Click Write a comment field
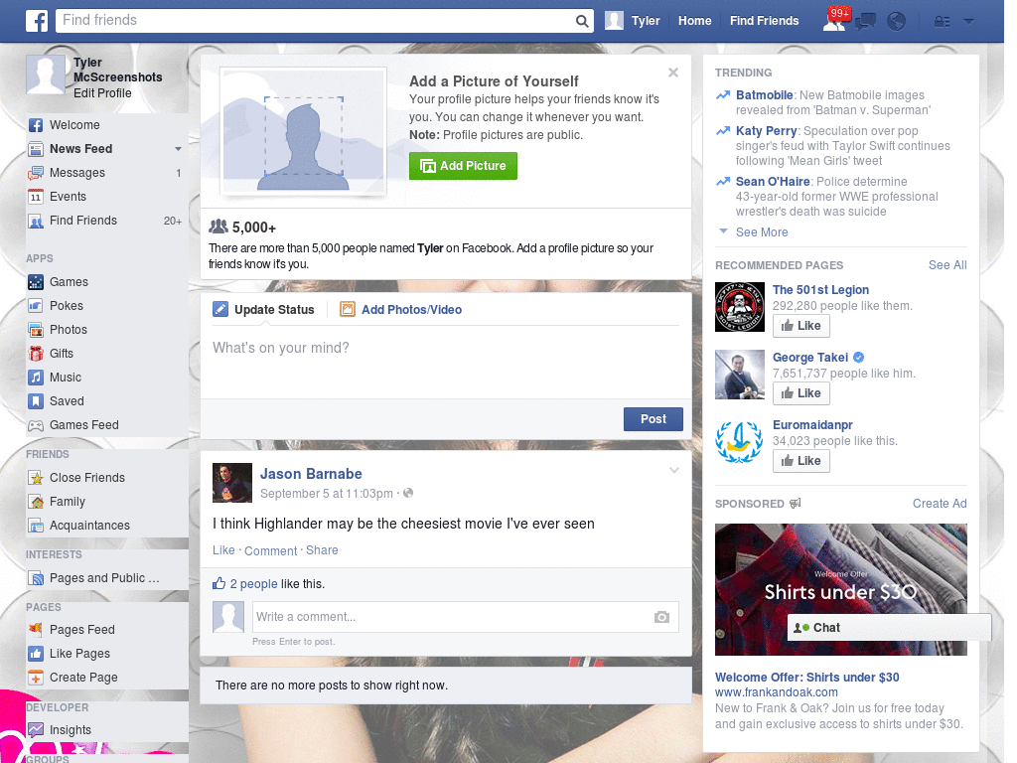The height and width of the screenshot is (763, 1017). point(452,617)
